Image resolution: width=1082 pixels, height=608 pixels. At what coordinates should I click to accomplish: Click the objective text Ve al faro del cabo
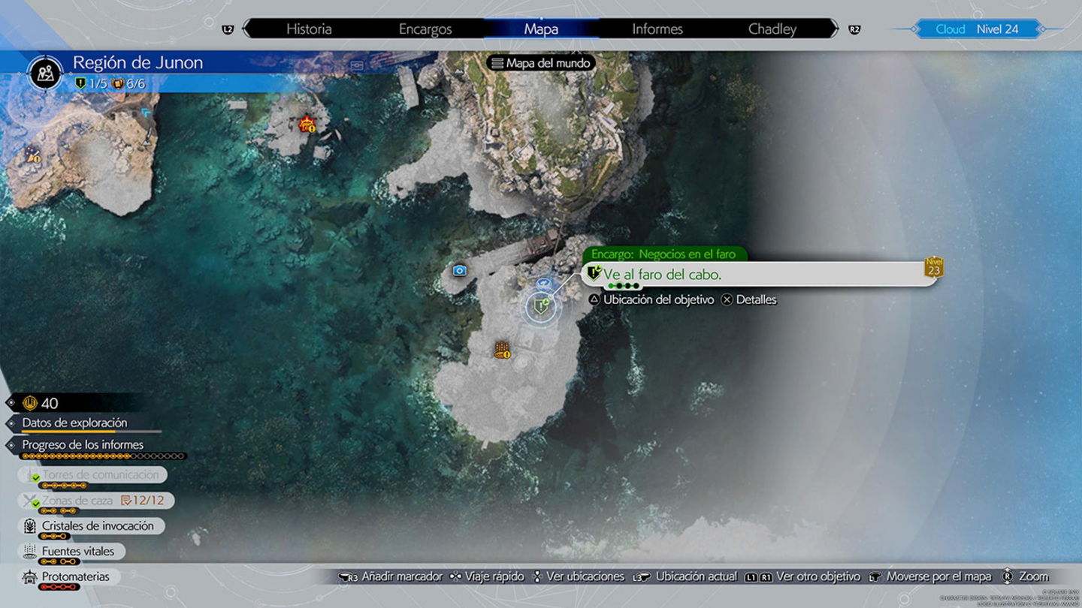click(662, 275)
